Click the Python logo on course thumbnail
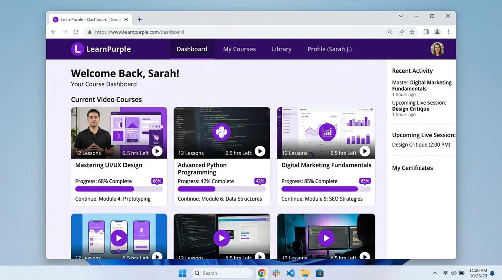 pyautogui.click(x=221, y=132)
